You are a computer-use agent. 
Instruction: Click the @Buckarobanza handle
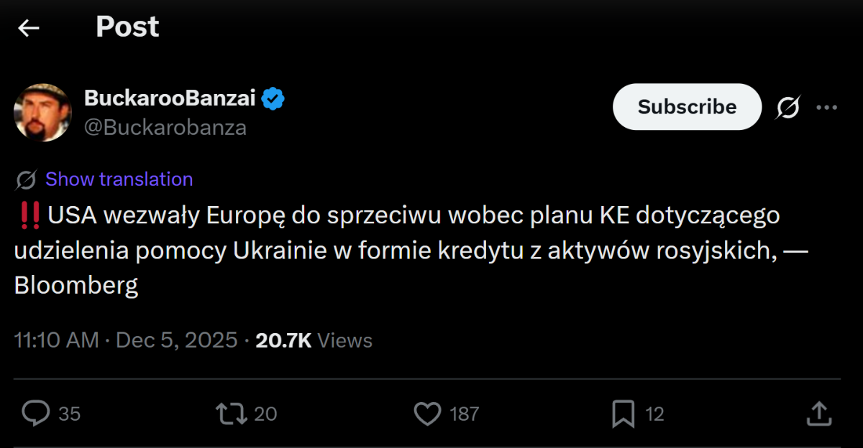pos(165,128)
